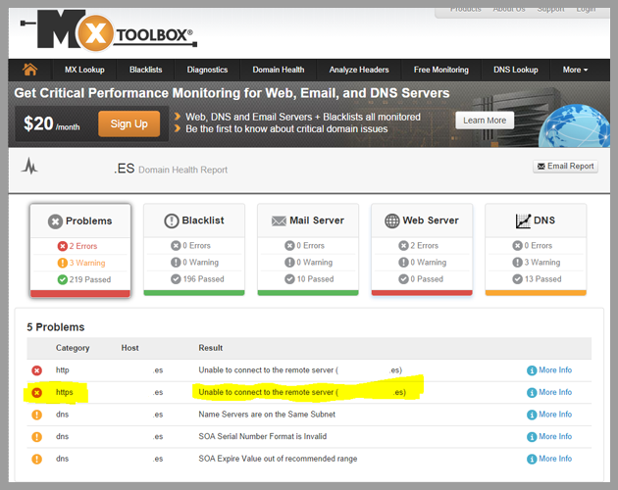
Task: Select the Problems summary card
Action: click(80, 250)
